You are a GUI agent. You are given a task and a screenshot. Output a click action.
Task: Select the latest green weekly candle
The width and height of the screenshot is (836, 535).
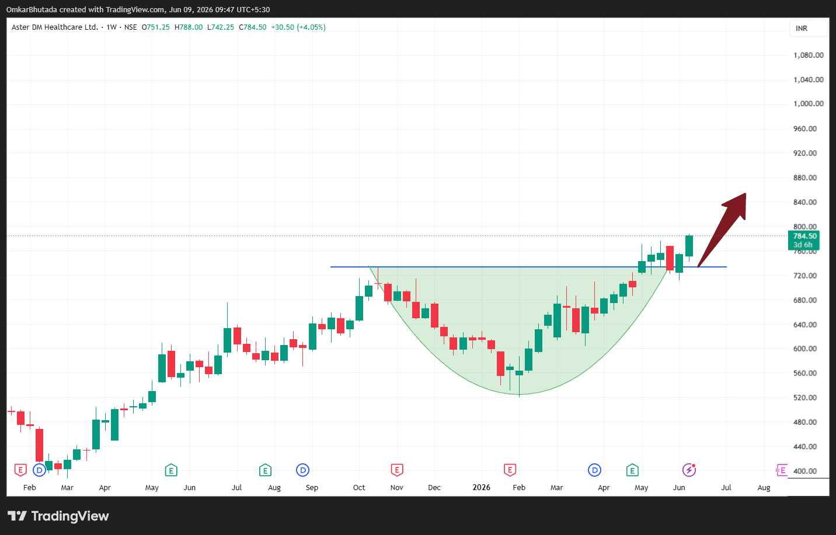(x=689, y=246)
